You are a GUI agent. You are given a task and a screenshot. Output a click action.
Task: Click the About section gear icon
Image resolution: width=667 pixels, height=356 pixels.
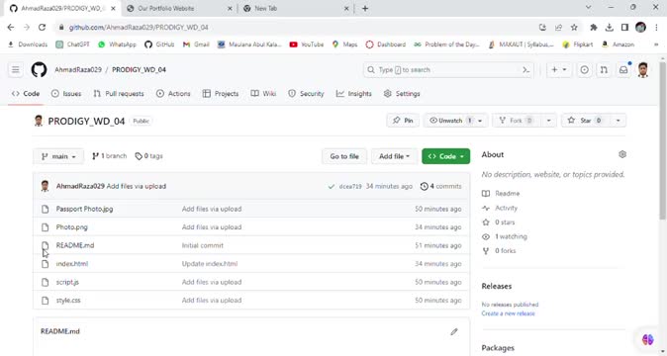tap(622, 154)
